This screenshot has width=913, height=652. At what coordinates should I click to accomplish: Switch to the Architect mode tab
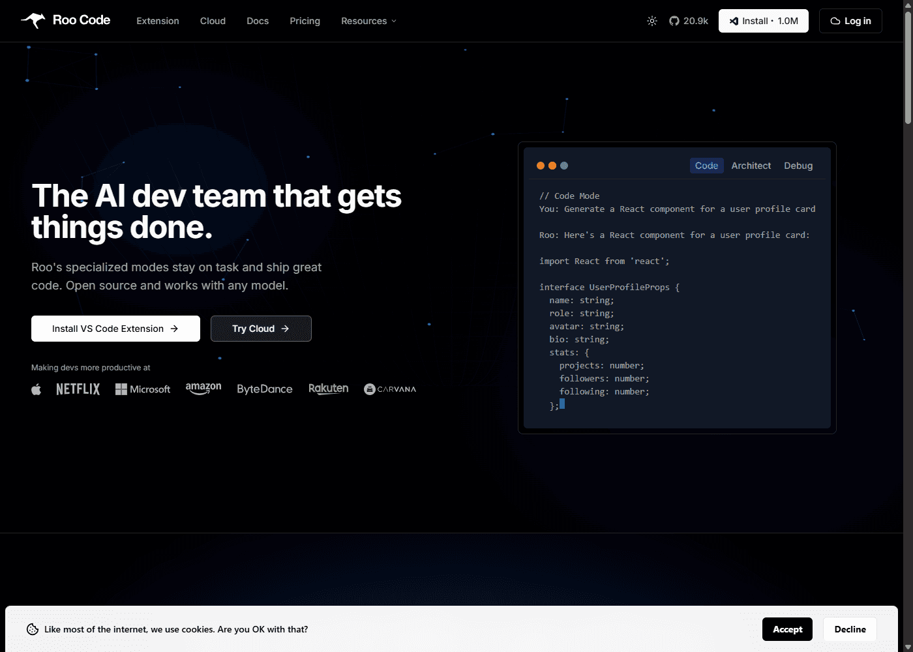coord(751,166)
